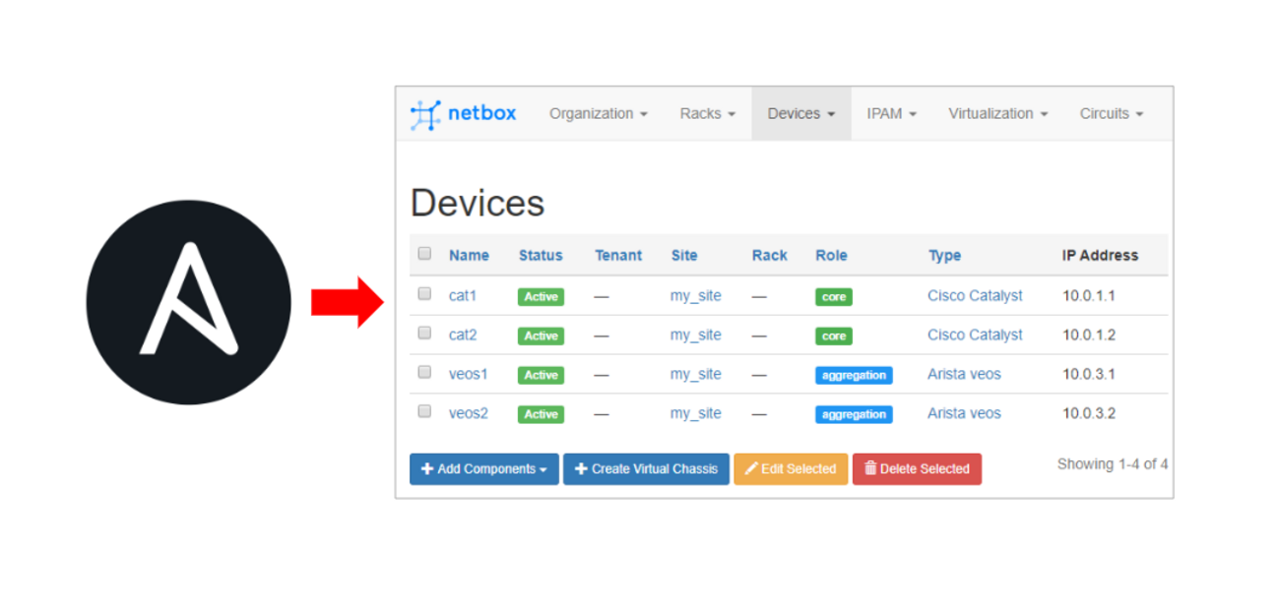Click IP address 10.0.1.1
Screen dimensions: 1279x610
pyautogui.click(x=1089, y=296)
